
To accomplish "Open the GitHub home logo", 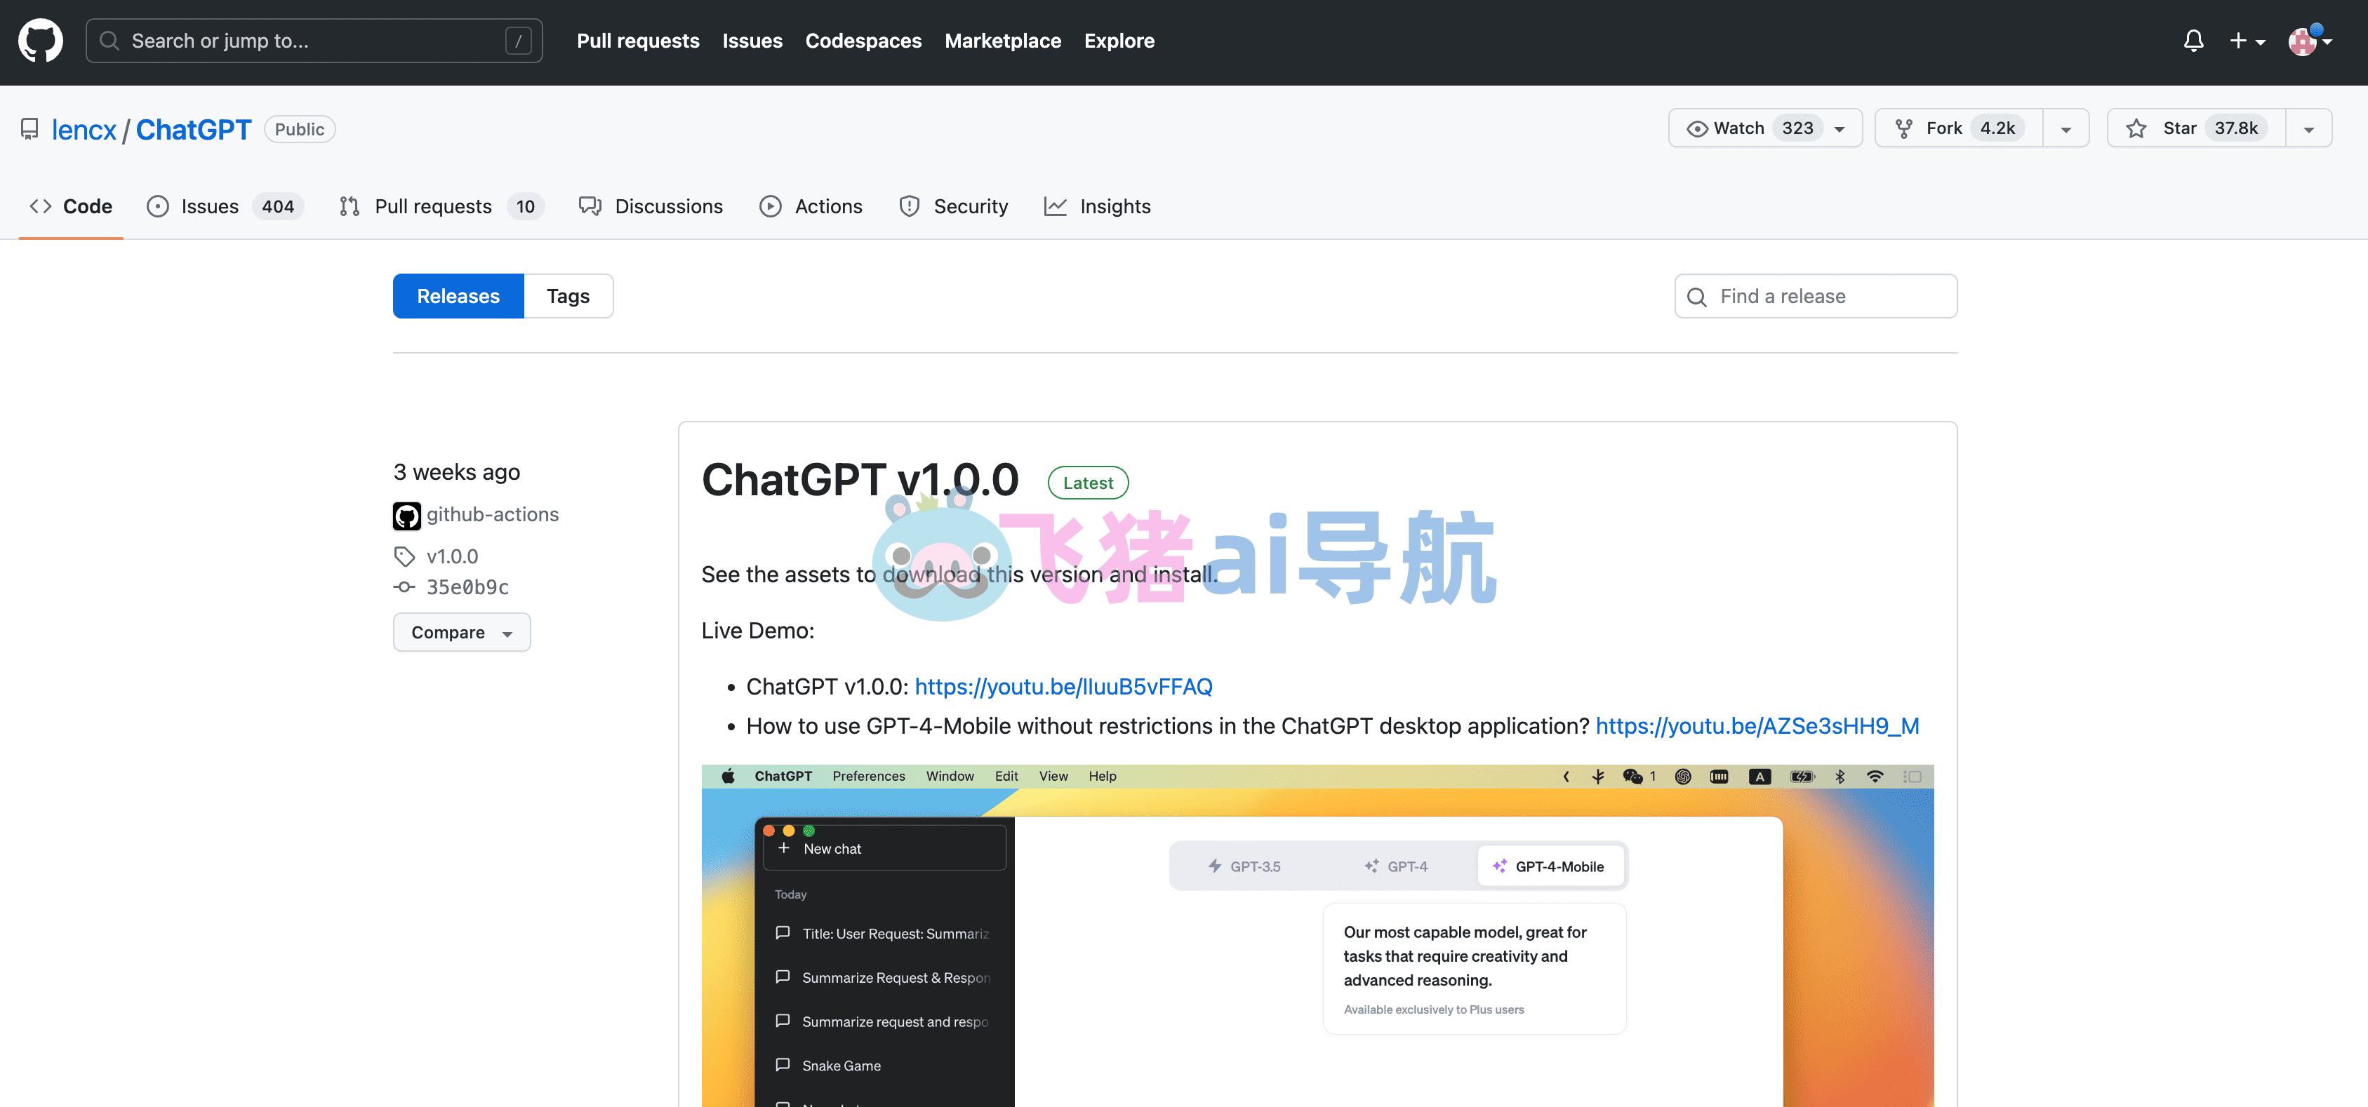I will pos(41,41).
